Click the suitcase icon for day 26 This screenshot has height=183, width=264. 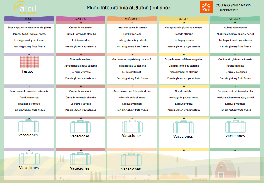235,126
